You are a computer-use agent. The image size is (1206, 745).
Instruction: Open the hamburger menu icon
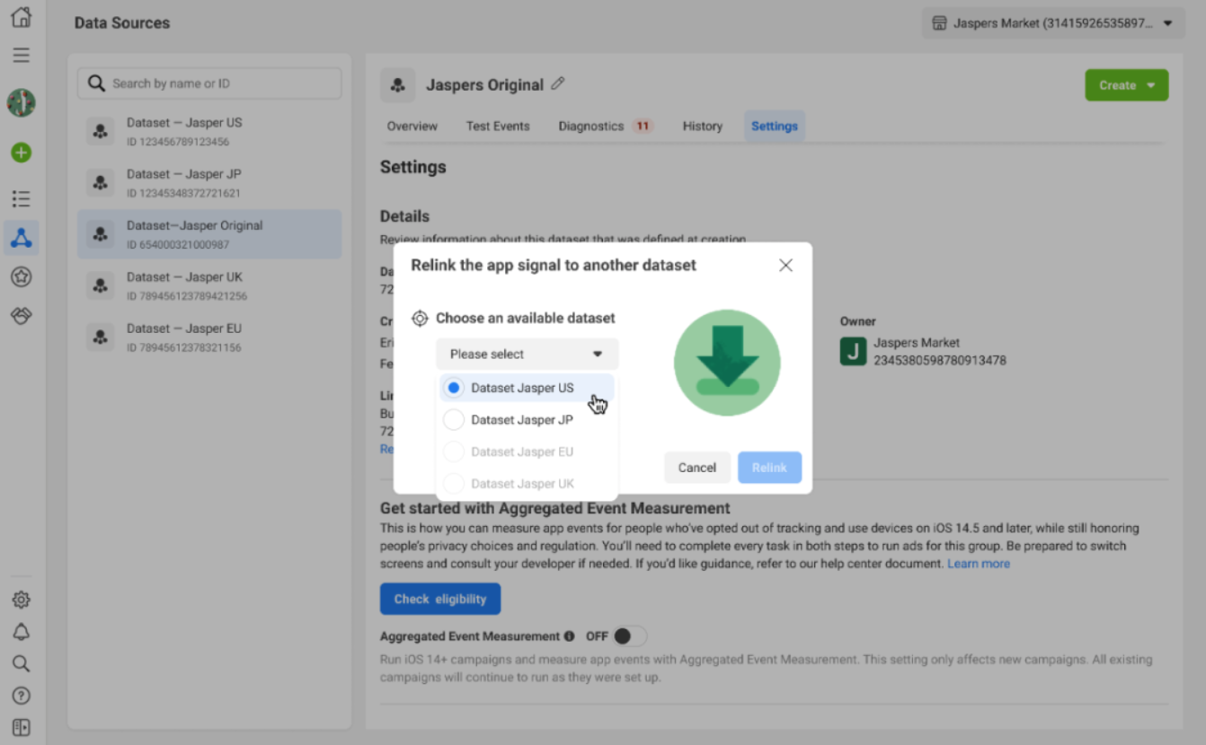tap(22, 56)
